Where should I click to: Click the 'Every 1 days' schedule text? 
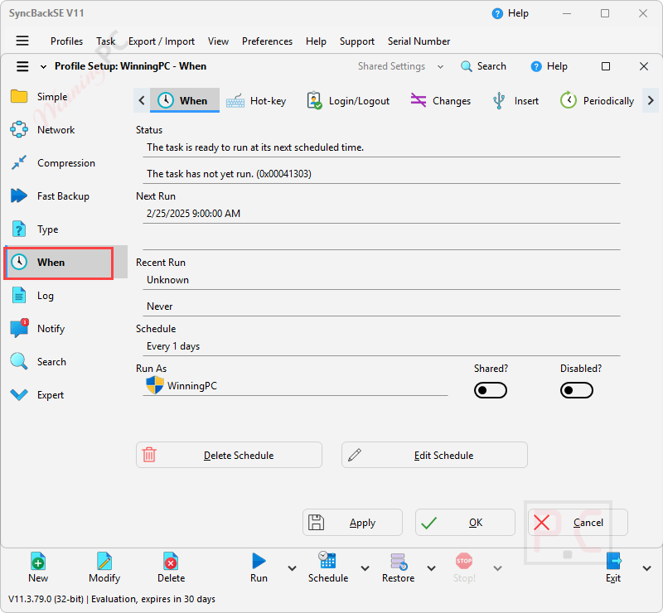coord(173,346)
